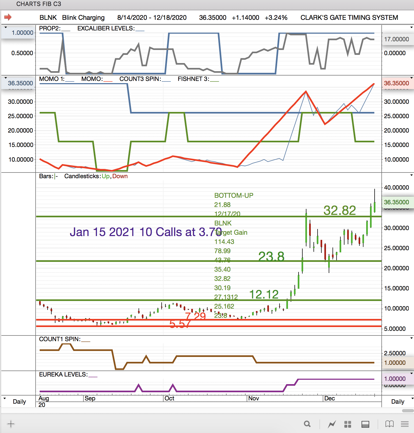This screenshot has width=414, height=433.
Task: Click the zigzag chart line icon
Action: [332, 424]
